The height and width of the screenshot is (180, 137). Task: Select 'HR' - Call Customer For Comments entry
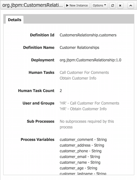pyautogui.click(x=89, y=103)
